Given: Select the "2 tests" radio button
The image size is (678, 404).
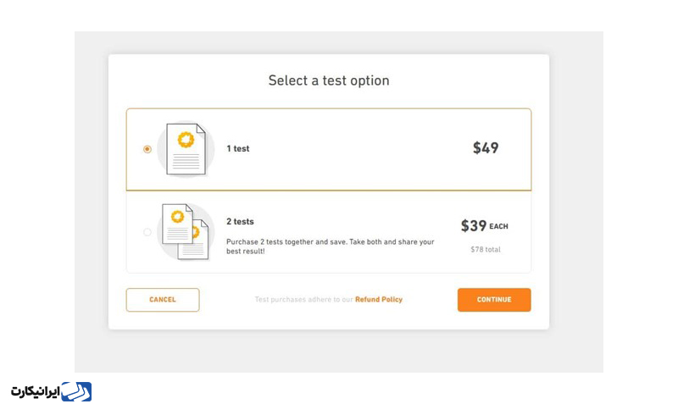Looking at the screenshot, I should point(147,232).
